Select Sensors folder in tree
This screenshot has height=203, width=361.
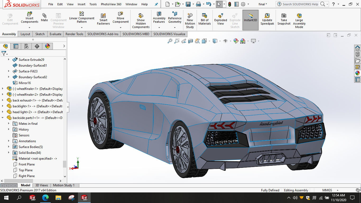pyautogui.click(x=24, y=135)
